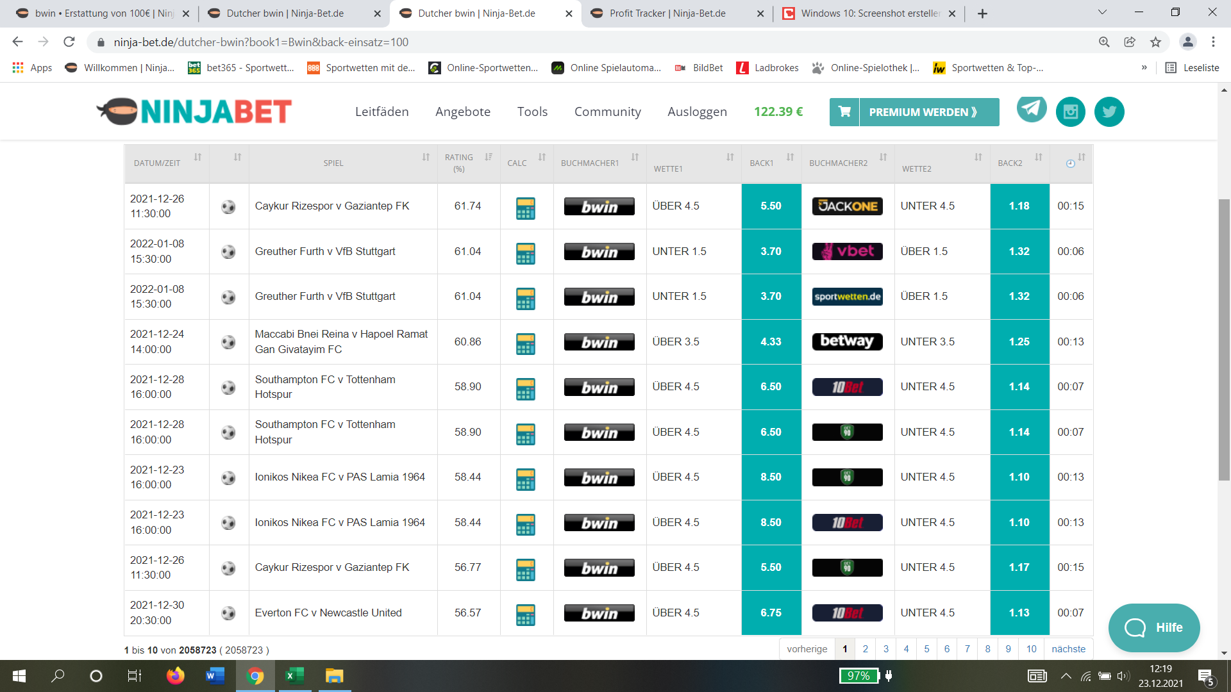
Task: Open Firefox from the taskbar
Action: [175, 676]
